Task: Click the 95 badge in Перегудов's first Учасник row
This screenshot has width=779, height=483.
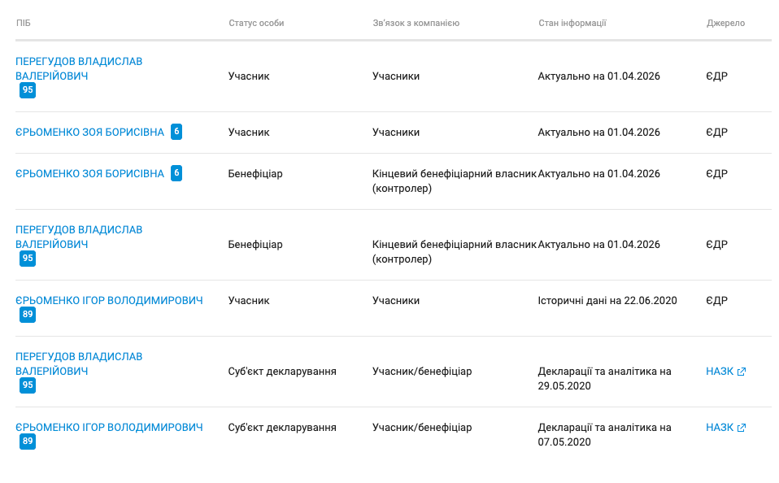Action: 28,90
